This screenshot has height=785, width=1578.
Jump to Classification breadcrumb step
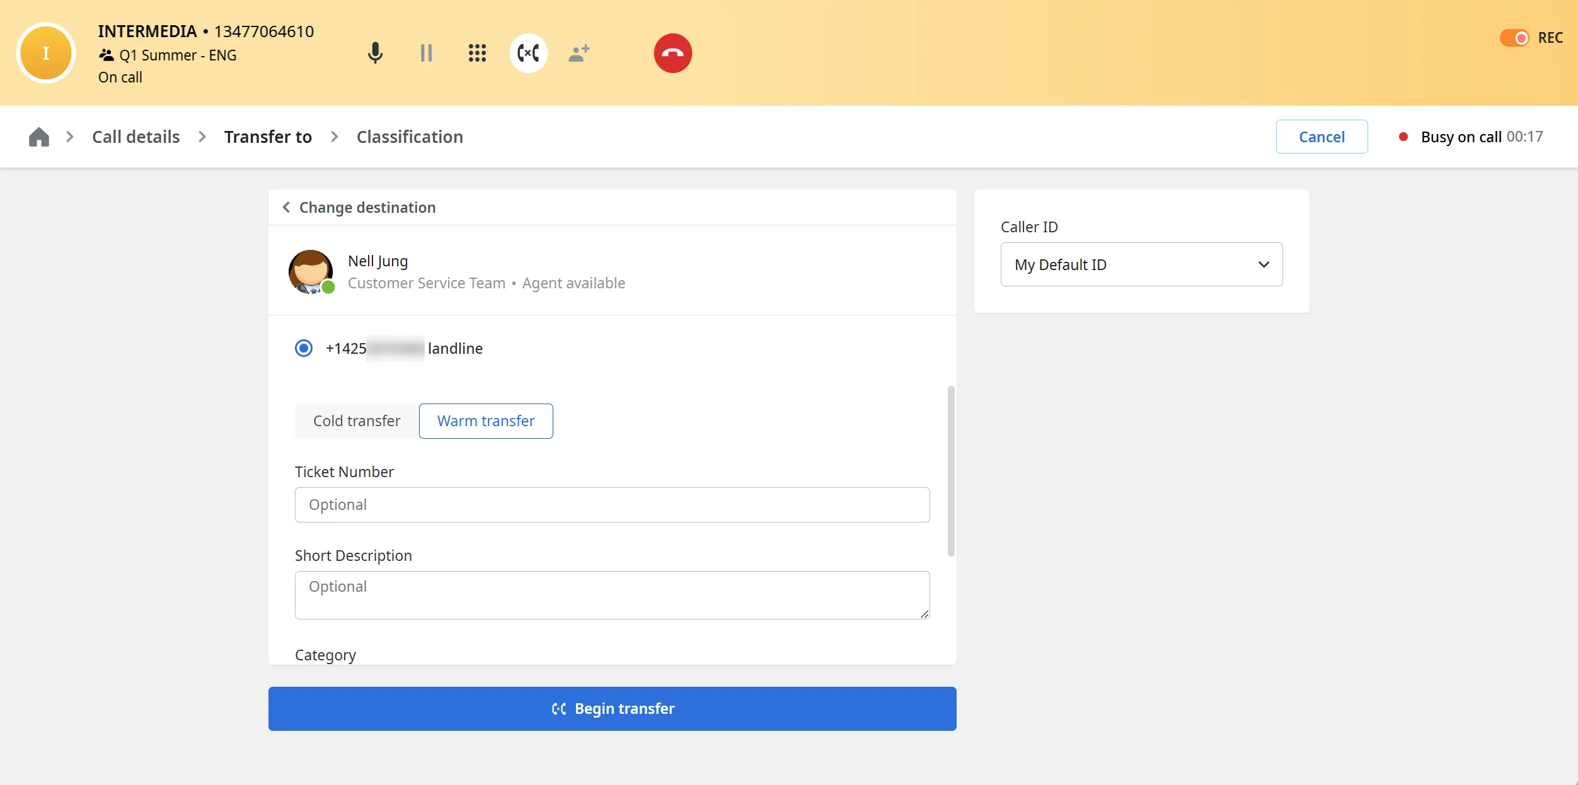coord(410,137)
